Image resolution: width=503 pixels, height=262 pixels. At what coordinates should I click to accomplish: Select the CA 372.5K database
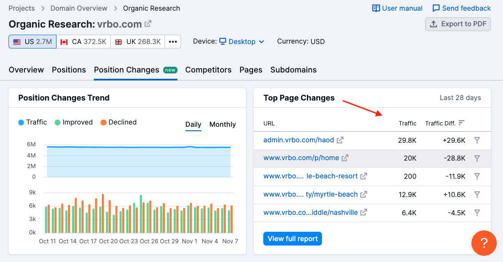tap(84, 42)
